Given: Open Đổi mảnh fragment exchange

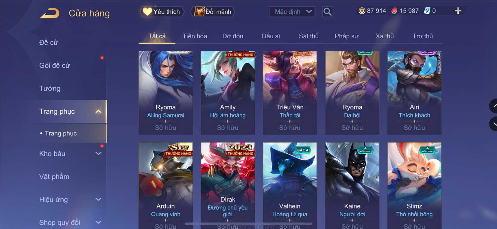Looking at the screenshot, I should coord(213,12).
